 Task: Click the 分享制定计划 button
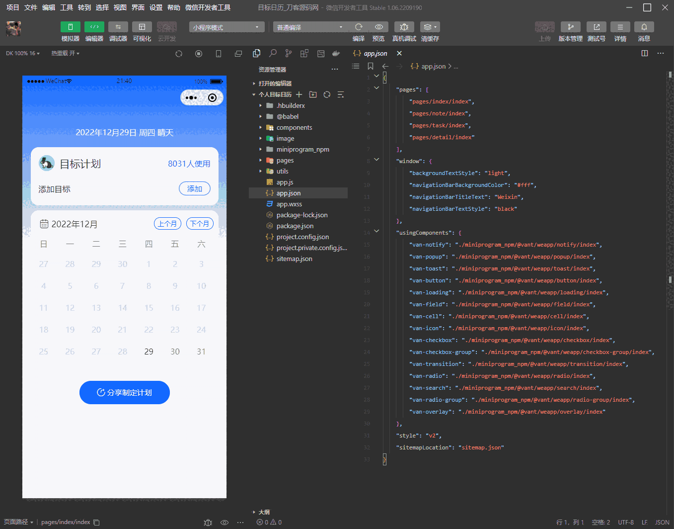[x=125, y=393]
